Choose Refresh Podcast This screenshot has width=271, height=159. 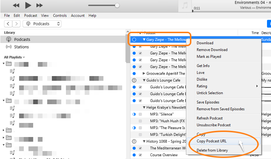210,118
